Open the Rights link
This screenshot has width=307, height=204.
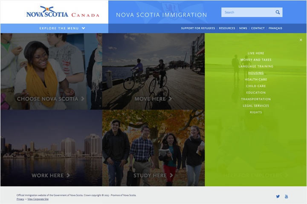[x=256, y=112]
